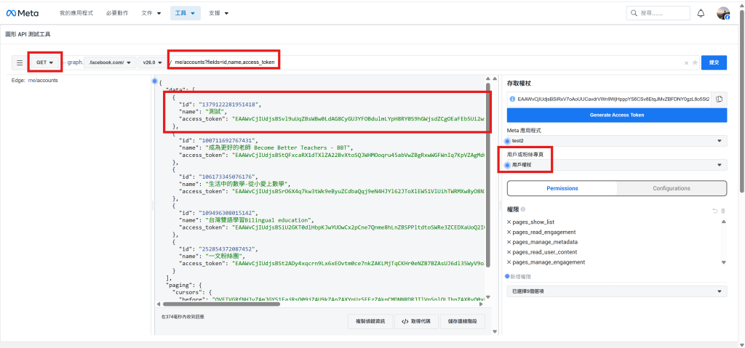
Task: Remove pages_read_user_content with its X
Action: [x=509, y=252]
